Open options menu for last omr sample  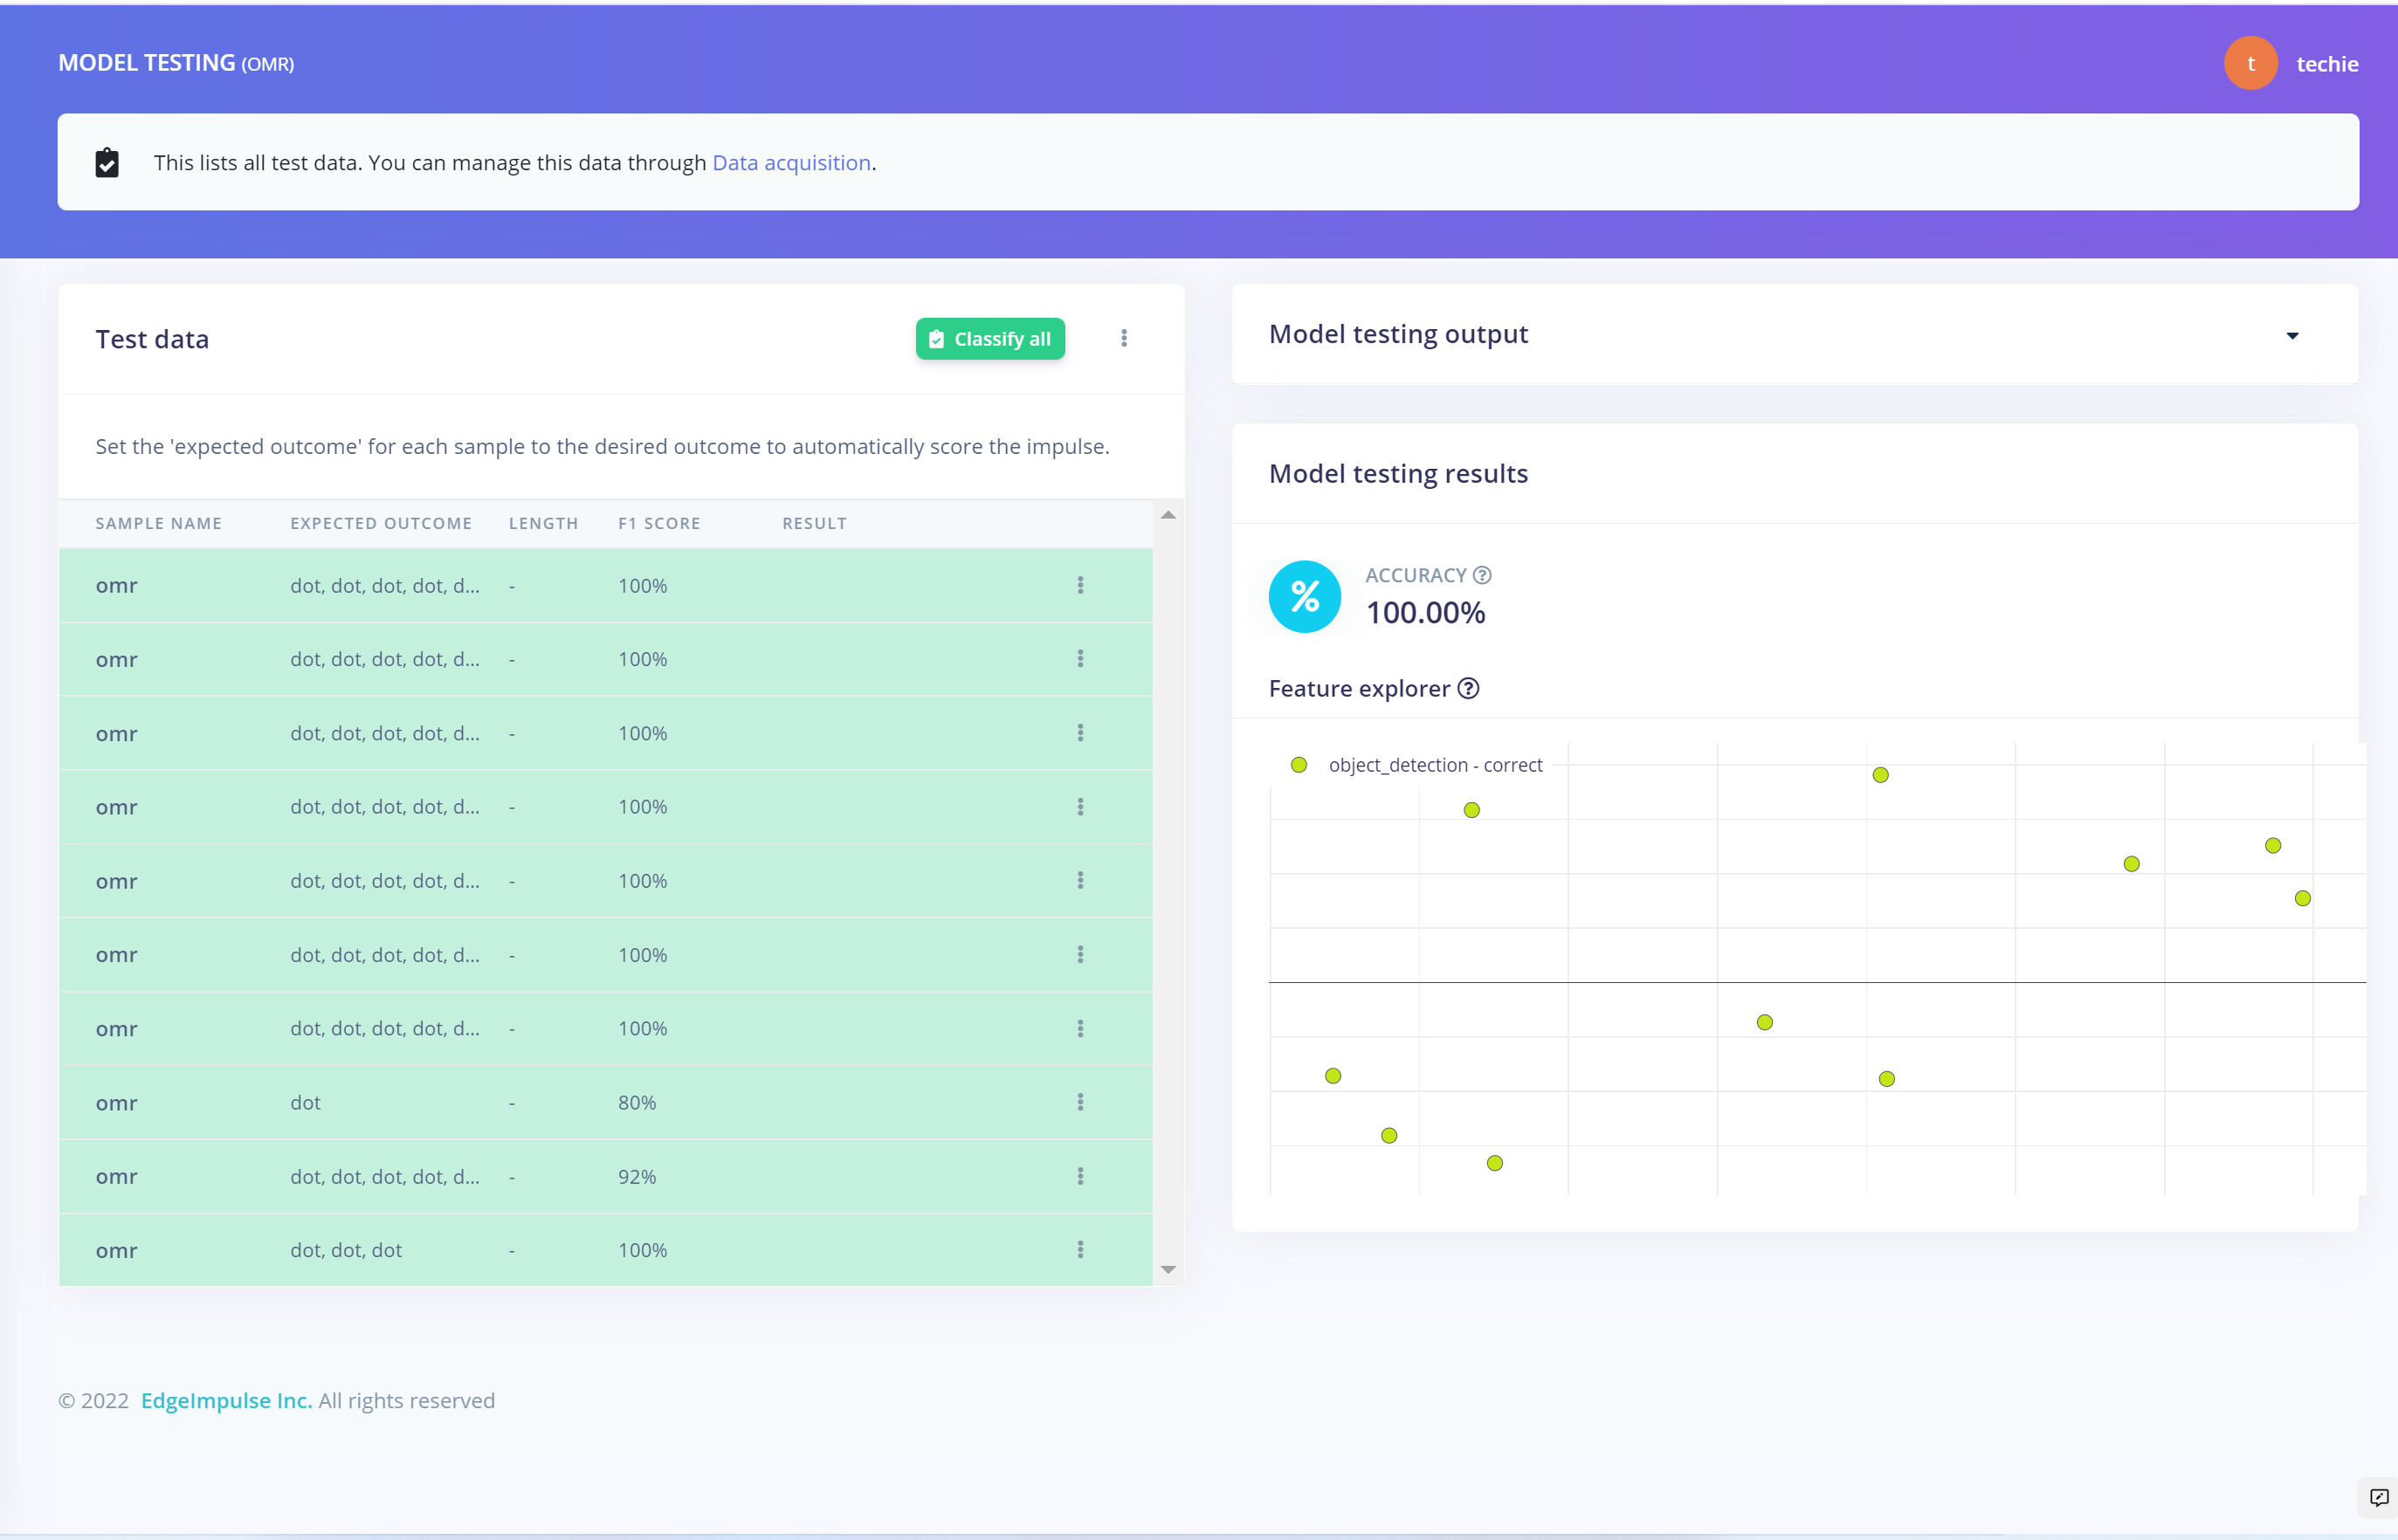[x=1080, y=1249]
